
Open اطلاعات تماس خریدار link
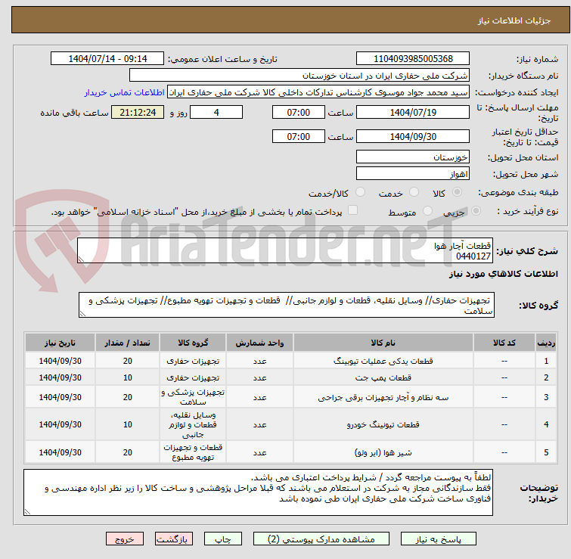coord(125,92)
